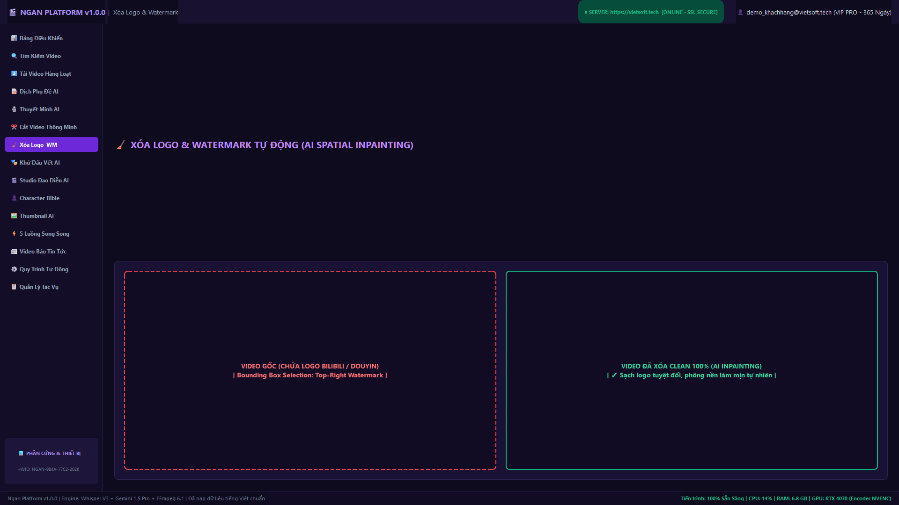The width and height of the screenshot is (899, 505).
Task: Click the Tìm Kiếm Video magnifier icon
Action: (14, 56)
